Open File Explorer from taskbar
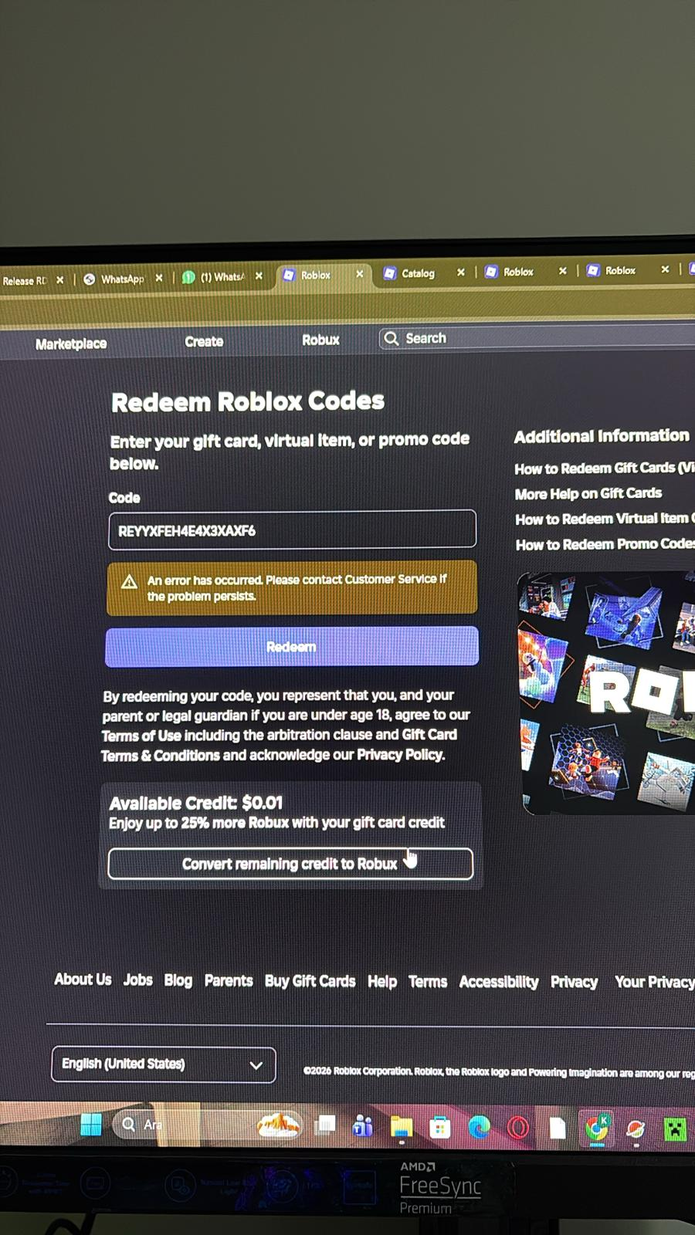Screen dimensions: 695x1235 (401, 1128)
